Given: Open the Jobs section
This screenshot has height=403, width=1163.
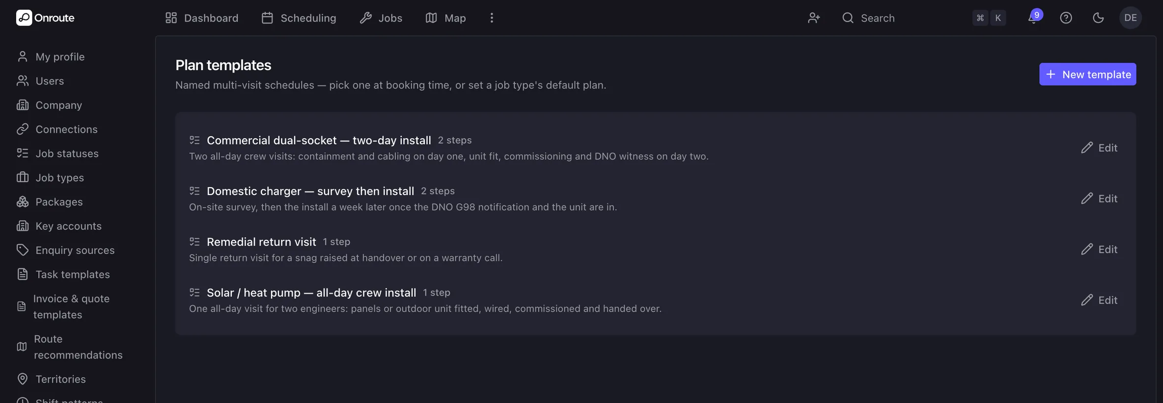Looking at the screenshot, I should click(381, 18).
